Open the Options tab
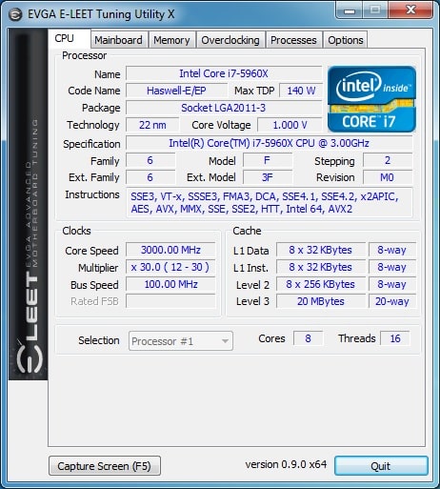Image resolution: width=440 pixels, height=489 pixels. pyautogui.click(x=346, y=40)
